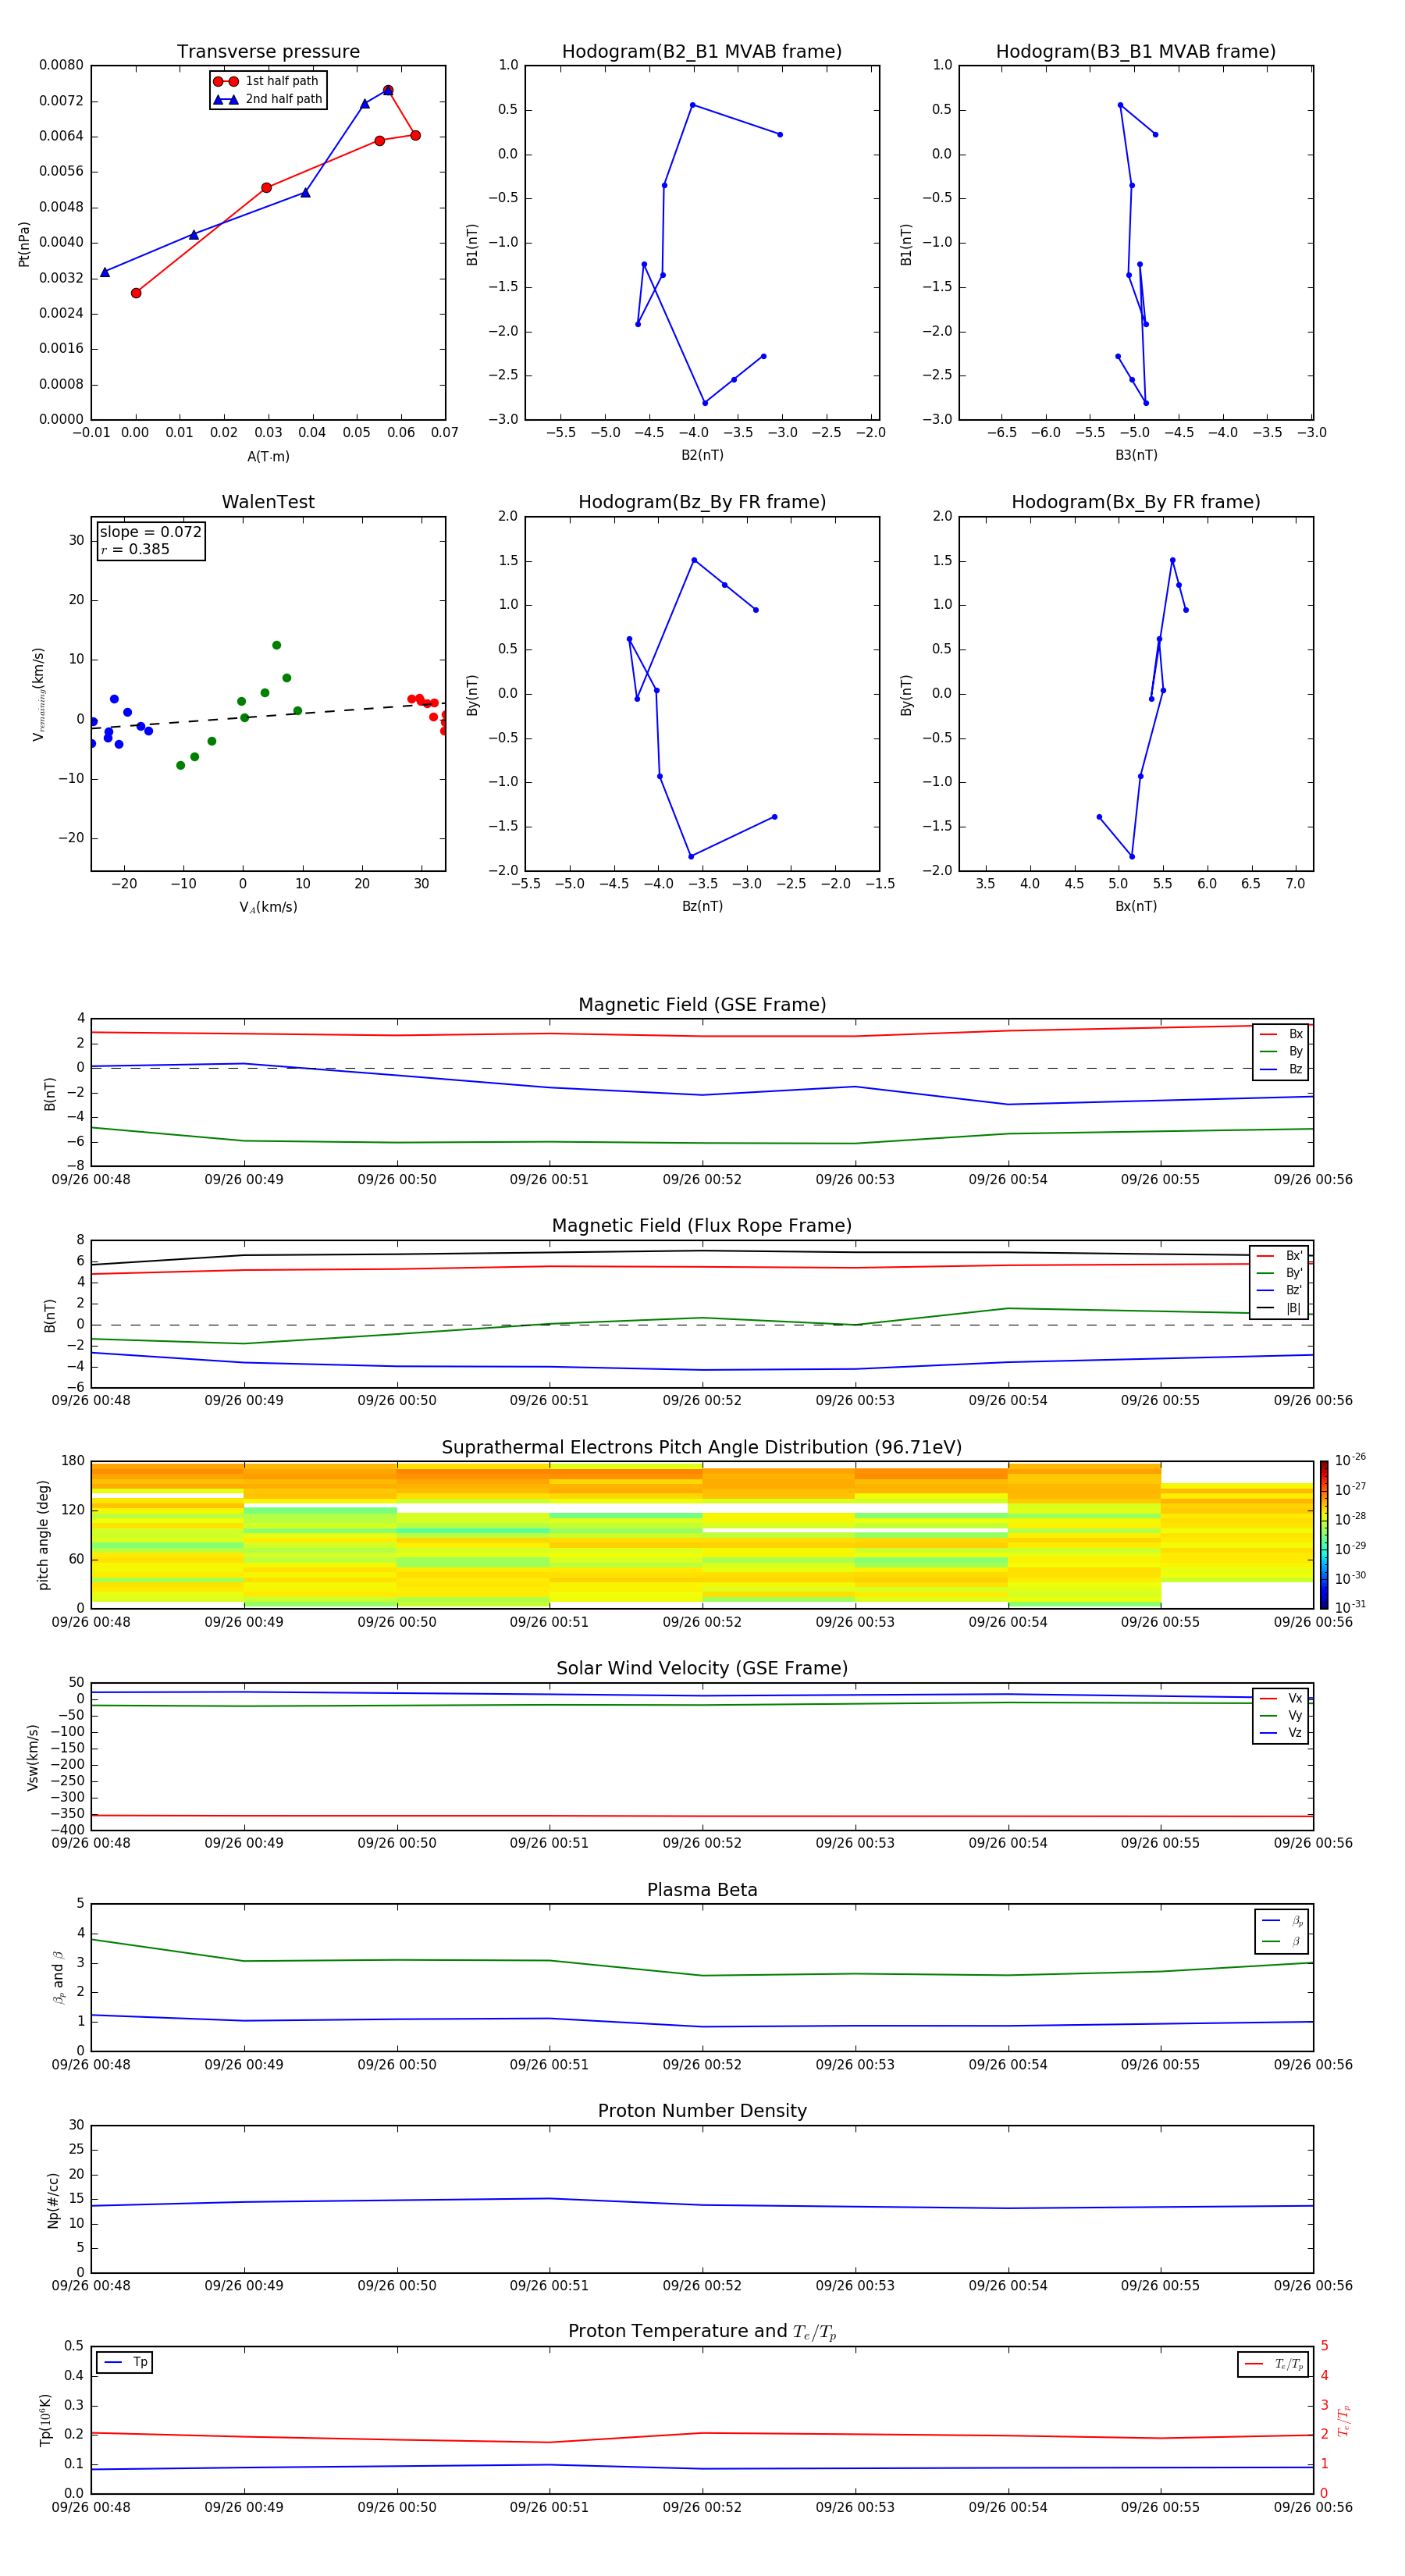
Task: Click the "Plasma Beta" panel title
Action: (702, 1890)
